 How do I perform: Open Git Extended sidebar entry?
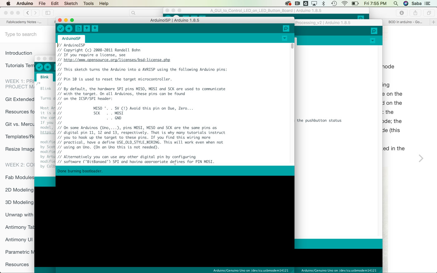(20, 99)
